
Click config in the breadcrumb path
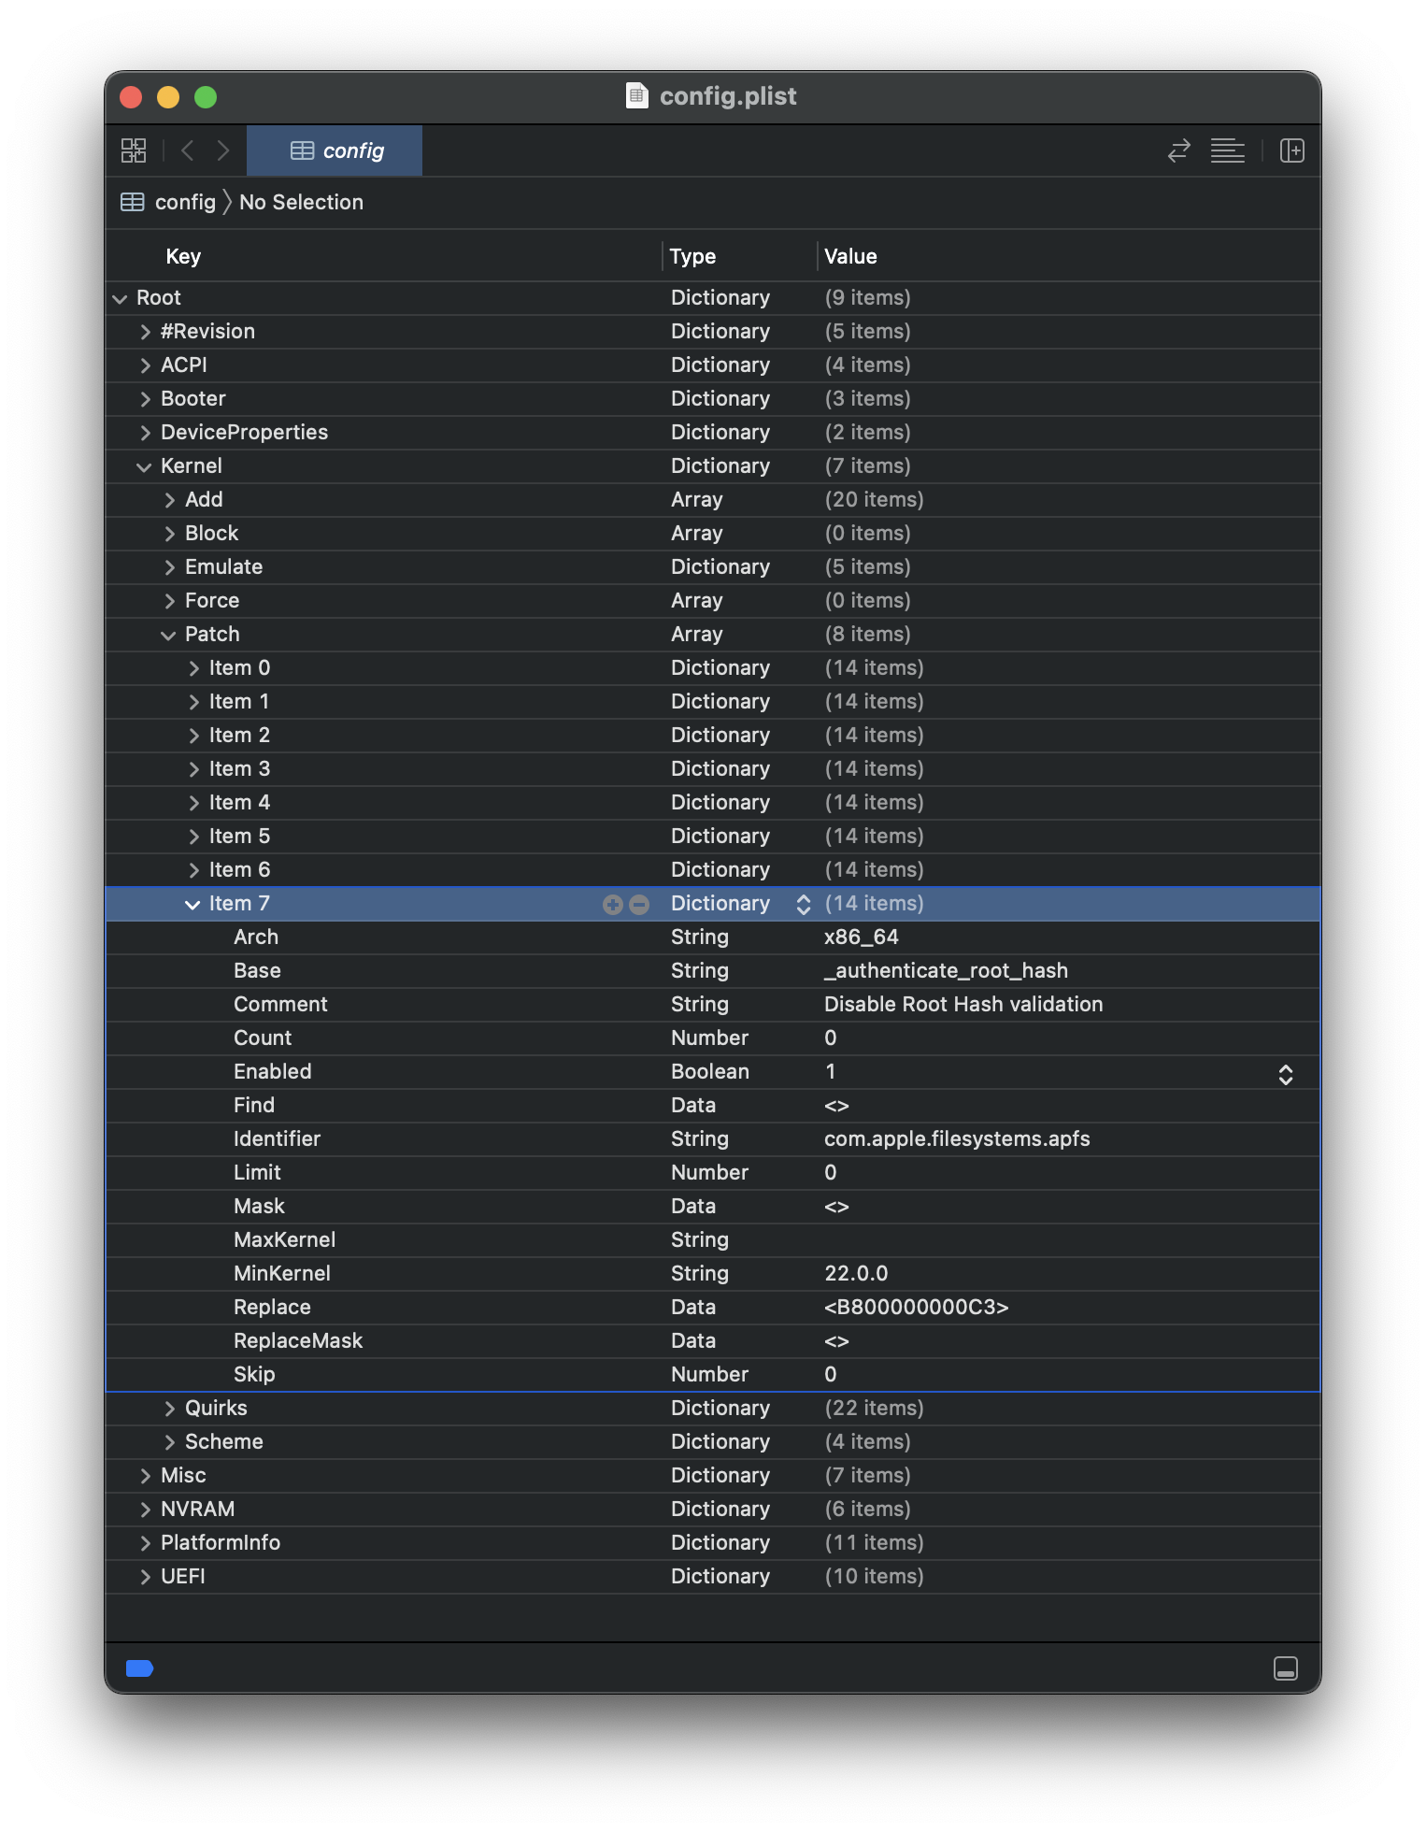click(x=184, y=202)
